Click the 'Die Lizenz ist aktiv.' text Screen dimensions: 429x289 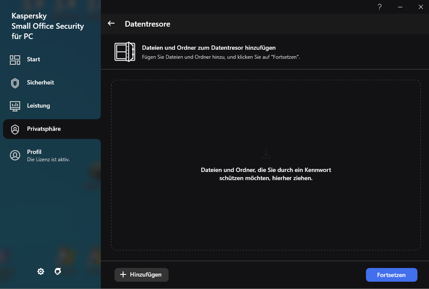(x=48, y=160)
